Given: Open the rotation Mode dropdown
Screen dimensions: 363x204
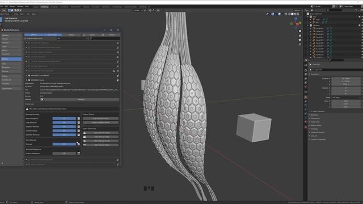Looking at the screenshot, I should (x=346, y=97).
